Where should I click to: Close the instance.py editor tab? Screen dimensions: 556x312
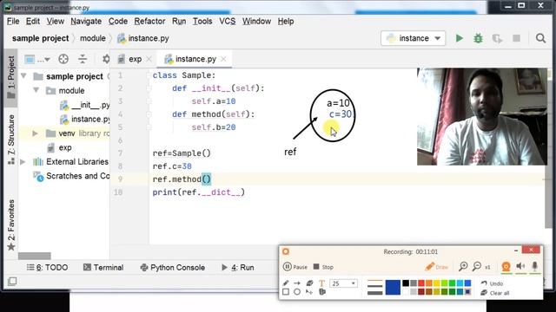(223, 59)
